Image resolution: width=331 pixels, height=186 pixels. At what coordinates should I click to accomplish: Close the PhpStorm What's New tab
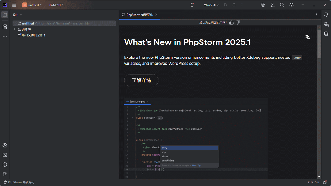156,15
